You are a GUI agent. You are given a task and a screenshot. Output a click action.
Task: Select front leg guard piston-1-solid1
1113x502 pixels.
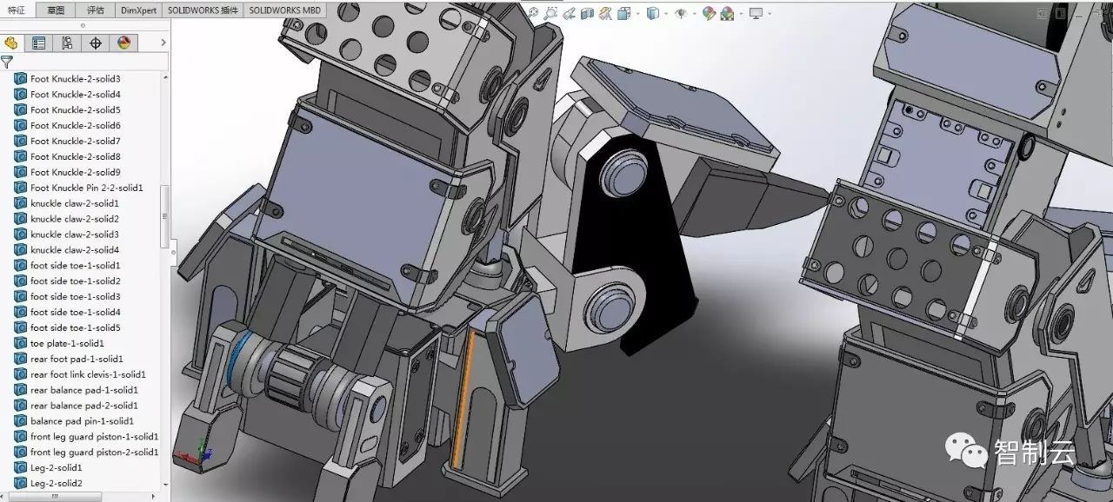coord(95,437)
